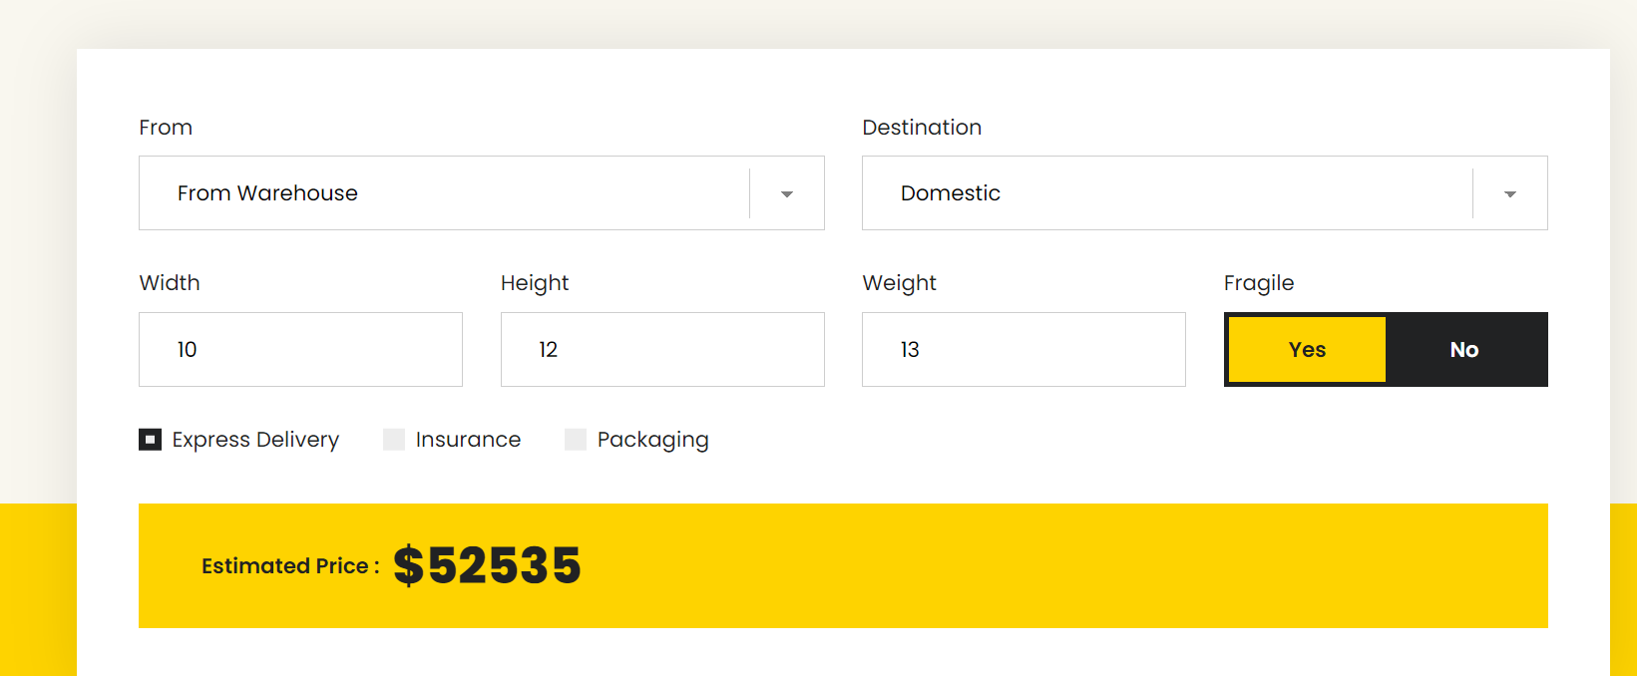This screenshot has height=676, width=1637.
Task: Focus the Width input field
Action: coord(300,349)
